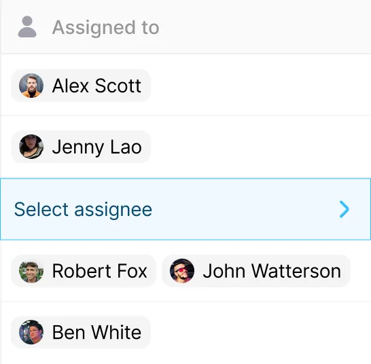Click the Assigned to column header
This screenshot has width=371, height=364.
(186, 26)
